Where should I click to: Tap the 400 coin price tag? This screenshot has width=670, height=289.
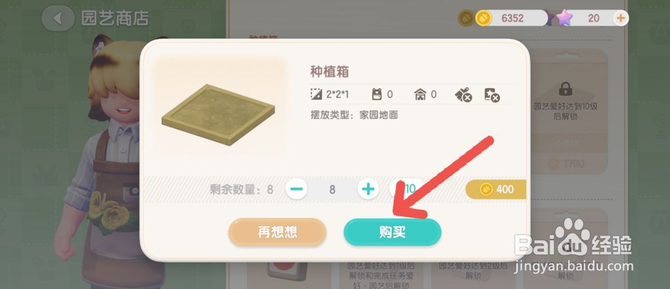coord(496,189)
